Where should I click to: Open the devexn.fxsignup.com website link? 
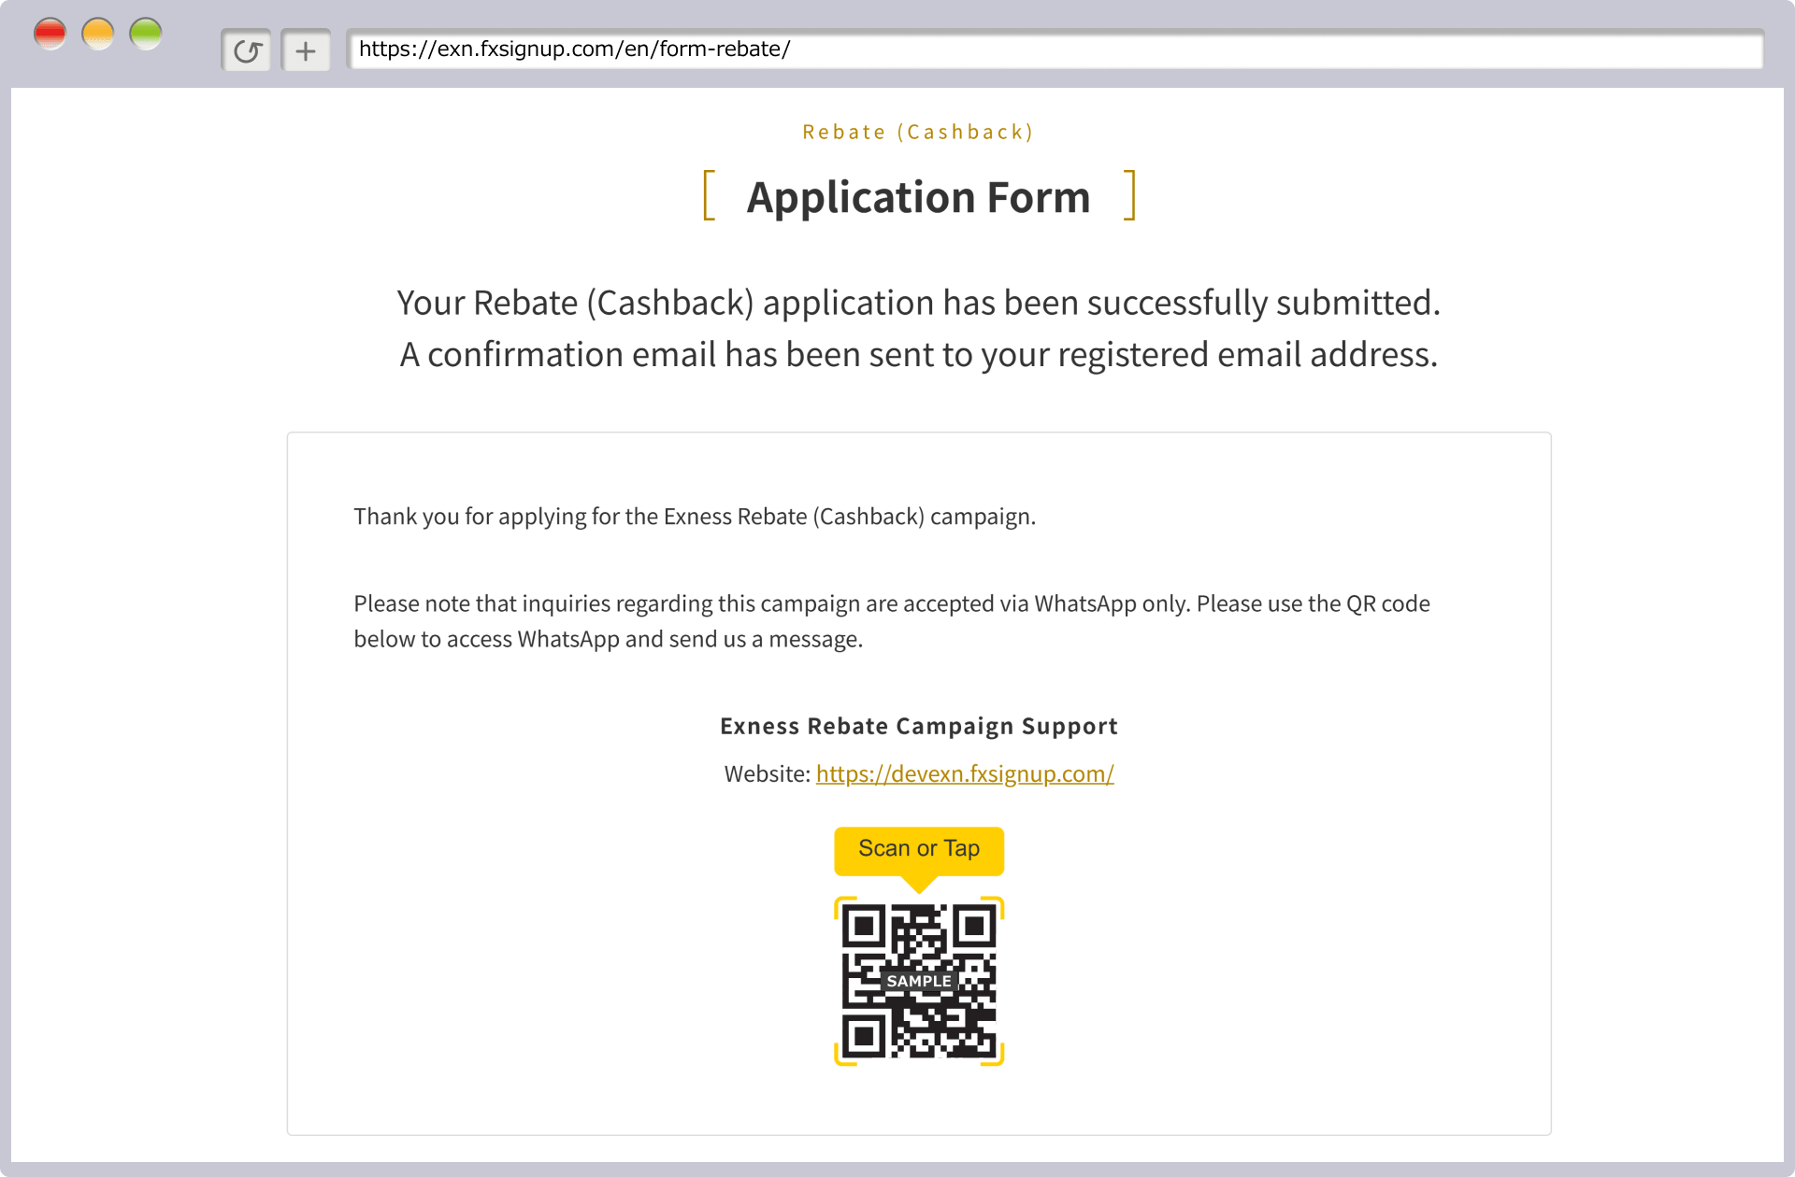(x=965, y=773)
